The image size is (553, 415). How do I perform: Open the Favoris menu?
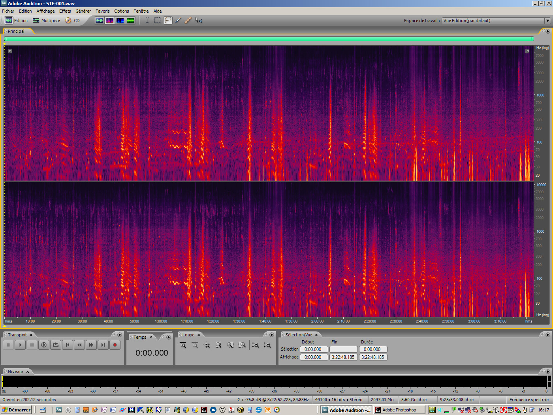[102, 11]
